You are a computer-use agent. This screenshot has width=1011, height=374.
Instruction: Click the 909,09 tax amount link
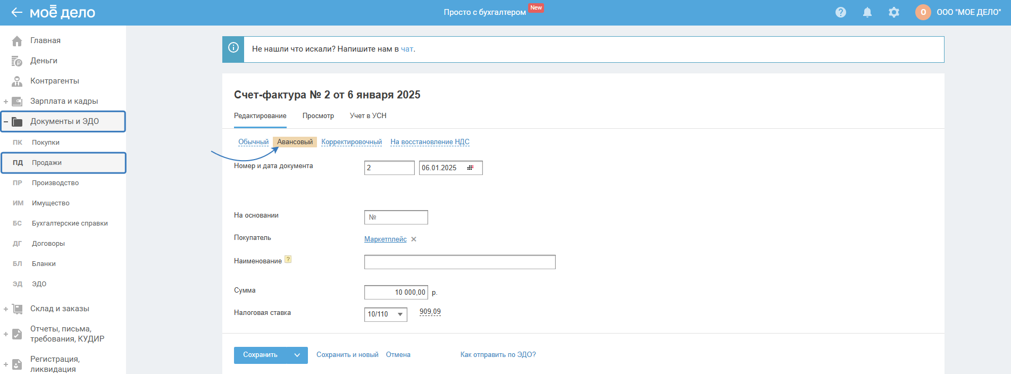tap(430, 312)
